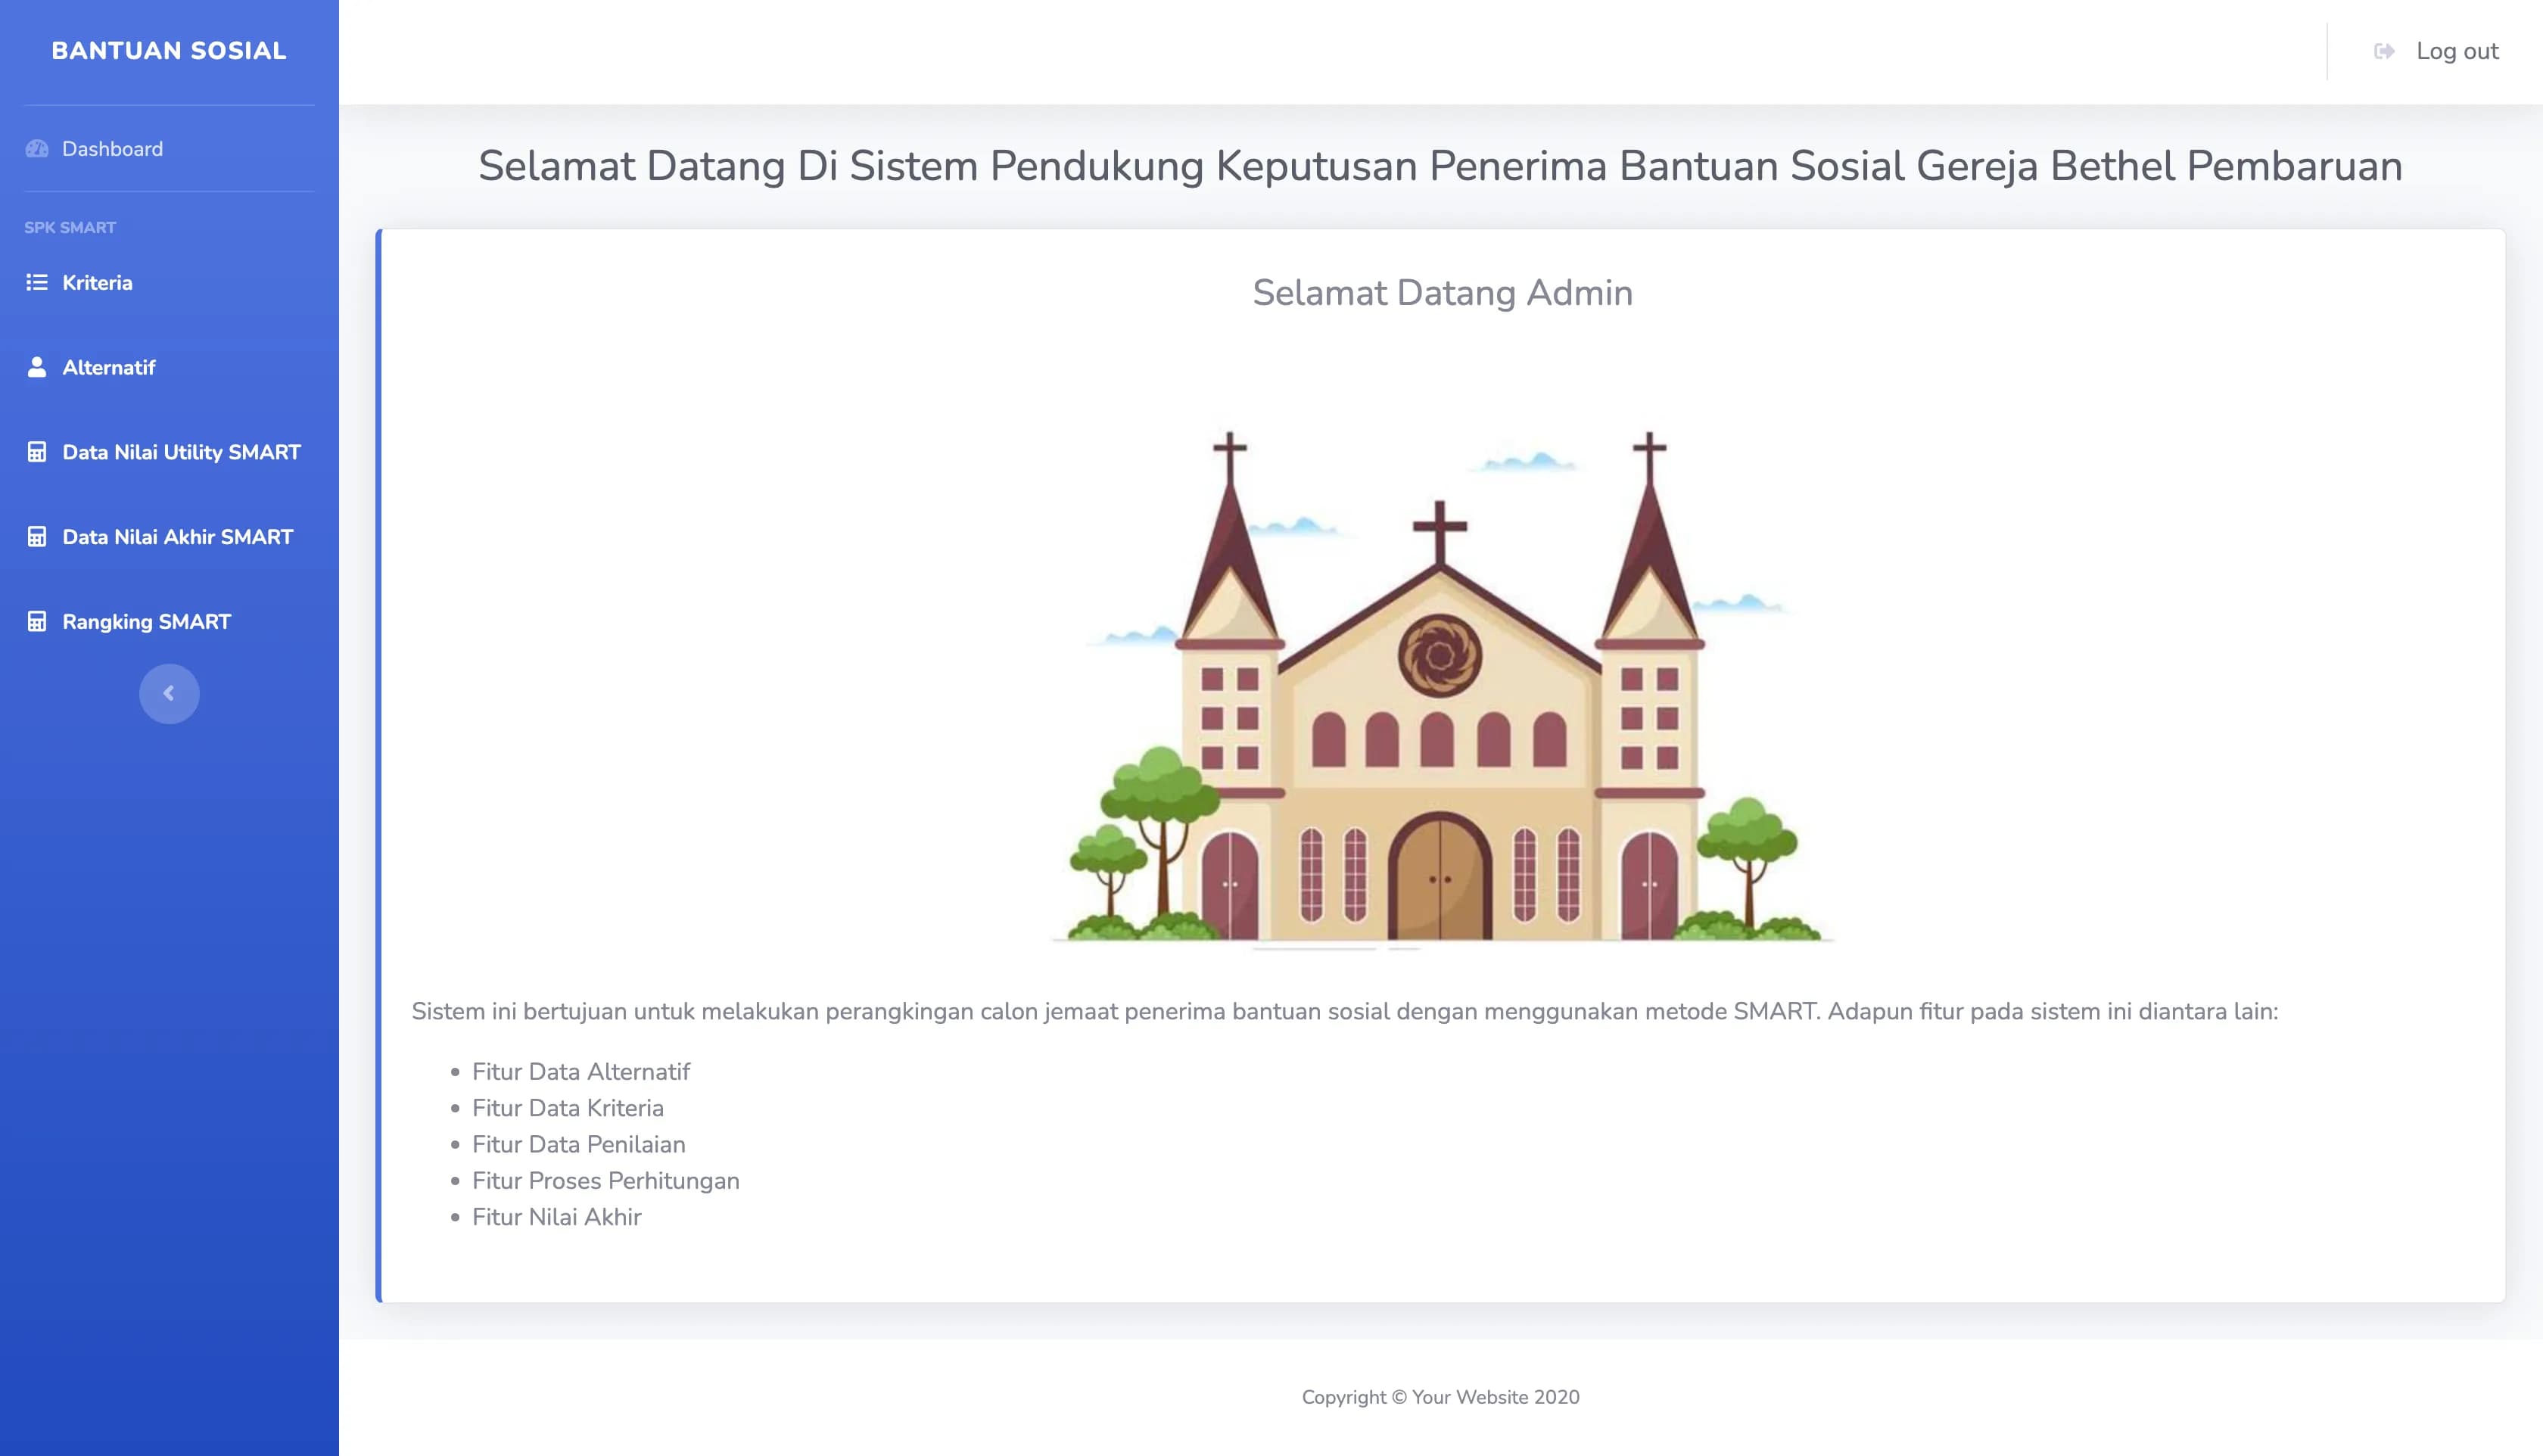Viewport: 2543px width, 1456px height.
Task: Collapse the sidebar with chevron button
Action: [169, 693]
